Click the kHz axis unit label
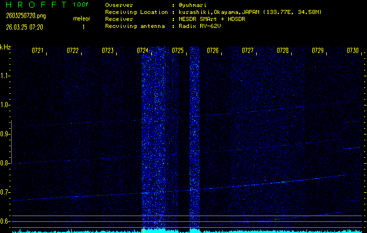 [5, 47]
